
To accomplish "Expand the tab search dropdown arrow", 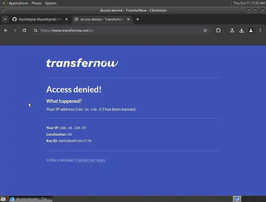I will point(5,19).
